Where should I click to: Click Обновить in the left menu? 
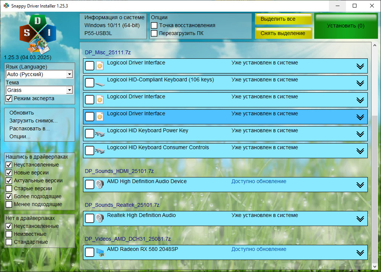click(22, 113)
